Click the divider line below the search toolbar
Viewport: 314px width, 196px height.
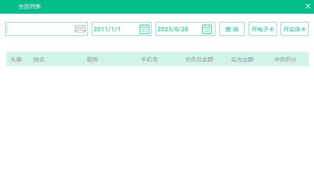coord(157,42)
